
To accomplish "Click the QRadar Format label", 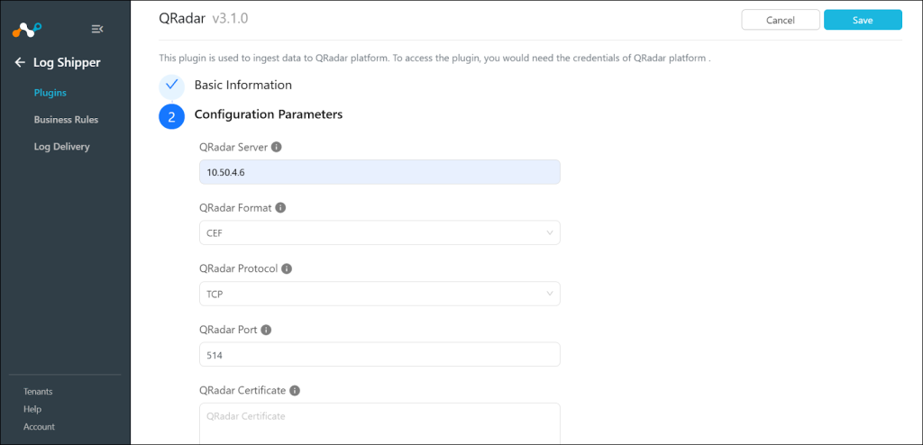I will 235,208.
